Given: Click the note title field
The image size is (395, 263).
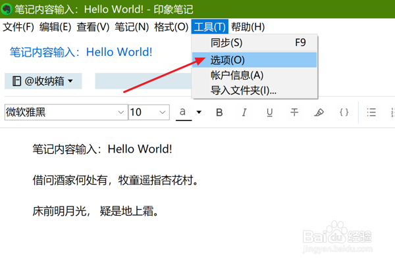Looking at the screenshot, I should pyautogui.click(x=81, y=52).
